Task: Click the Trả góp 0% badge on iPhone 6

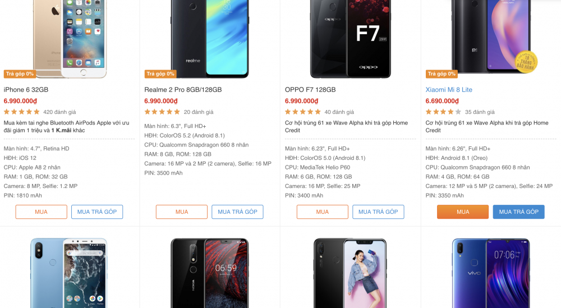Action: coord(20,73)
